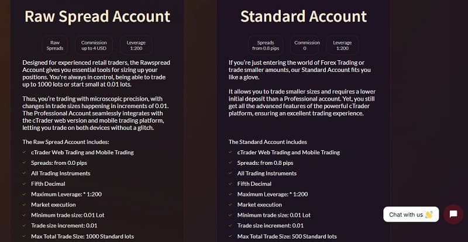Click checkmark next to 'Max Total Trade Size: 1000 Standard lots'
Viewport: 468px width, 242px height.
(x=25, y=237)
